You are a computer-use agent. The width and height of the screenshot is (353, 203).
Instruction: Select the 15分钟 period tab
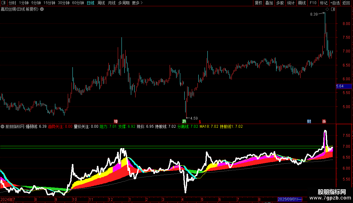tap(49, 3)
